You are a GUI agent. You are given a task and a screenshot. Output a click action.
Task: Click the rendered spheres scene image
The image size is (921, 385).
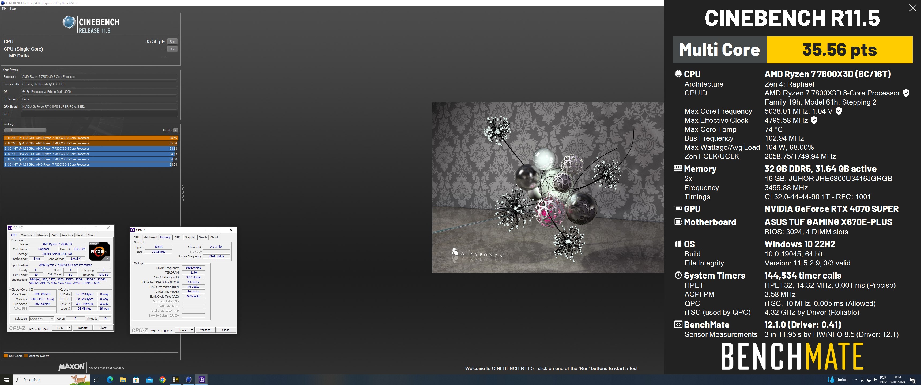548,187
